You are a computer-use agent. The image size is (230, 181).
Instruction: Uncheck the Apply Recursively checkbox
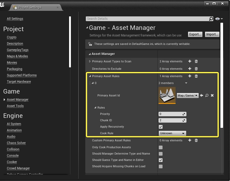point(161,127)
